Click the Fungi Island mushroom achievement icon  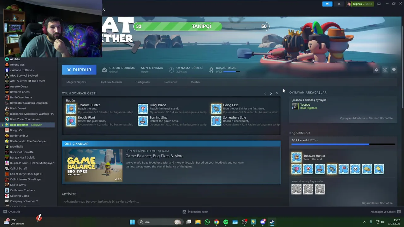(x=143, y=109)
